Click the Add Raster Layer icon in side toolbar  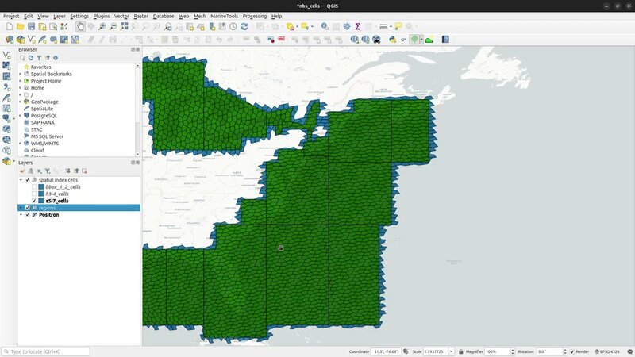pos(6,66)
